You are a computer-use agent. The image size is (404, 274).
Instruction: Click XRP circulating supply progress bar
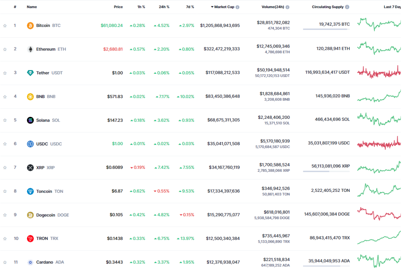click(326, 171)
